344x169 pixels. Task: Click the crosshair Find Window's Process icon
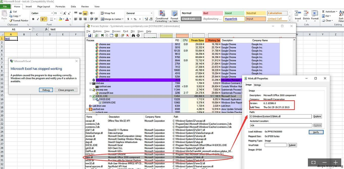138,36
